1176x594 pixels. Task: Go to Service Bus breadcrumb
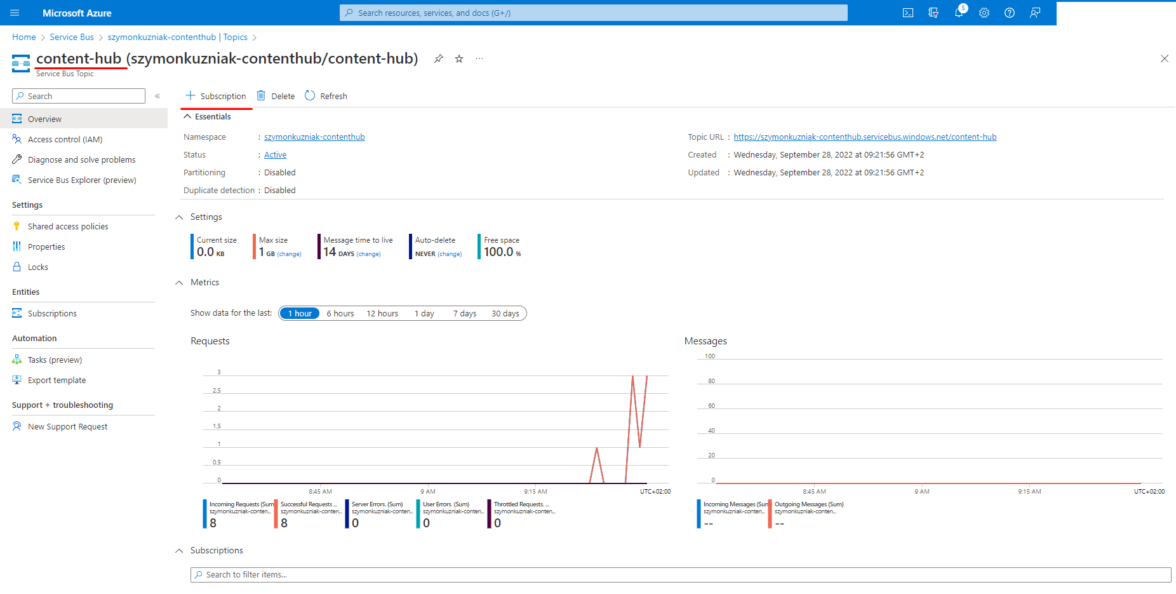[x=72, y=37]
